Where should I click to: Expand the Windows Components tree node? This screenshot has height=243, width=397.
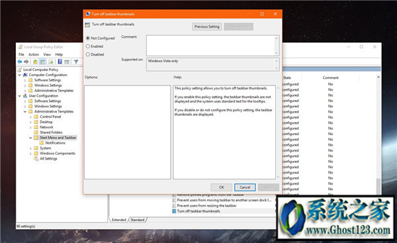coord(30,154)
